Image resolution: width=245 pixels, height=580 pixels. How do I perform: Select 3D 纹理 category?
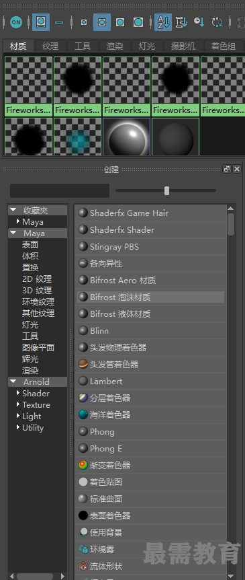click(x=37, y=291)
